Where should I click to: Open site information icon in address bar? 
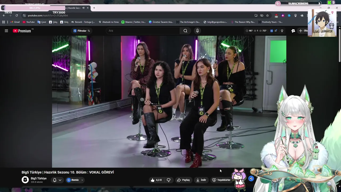(x=24, y=15)
